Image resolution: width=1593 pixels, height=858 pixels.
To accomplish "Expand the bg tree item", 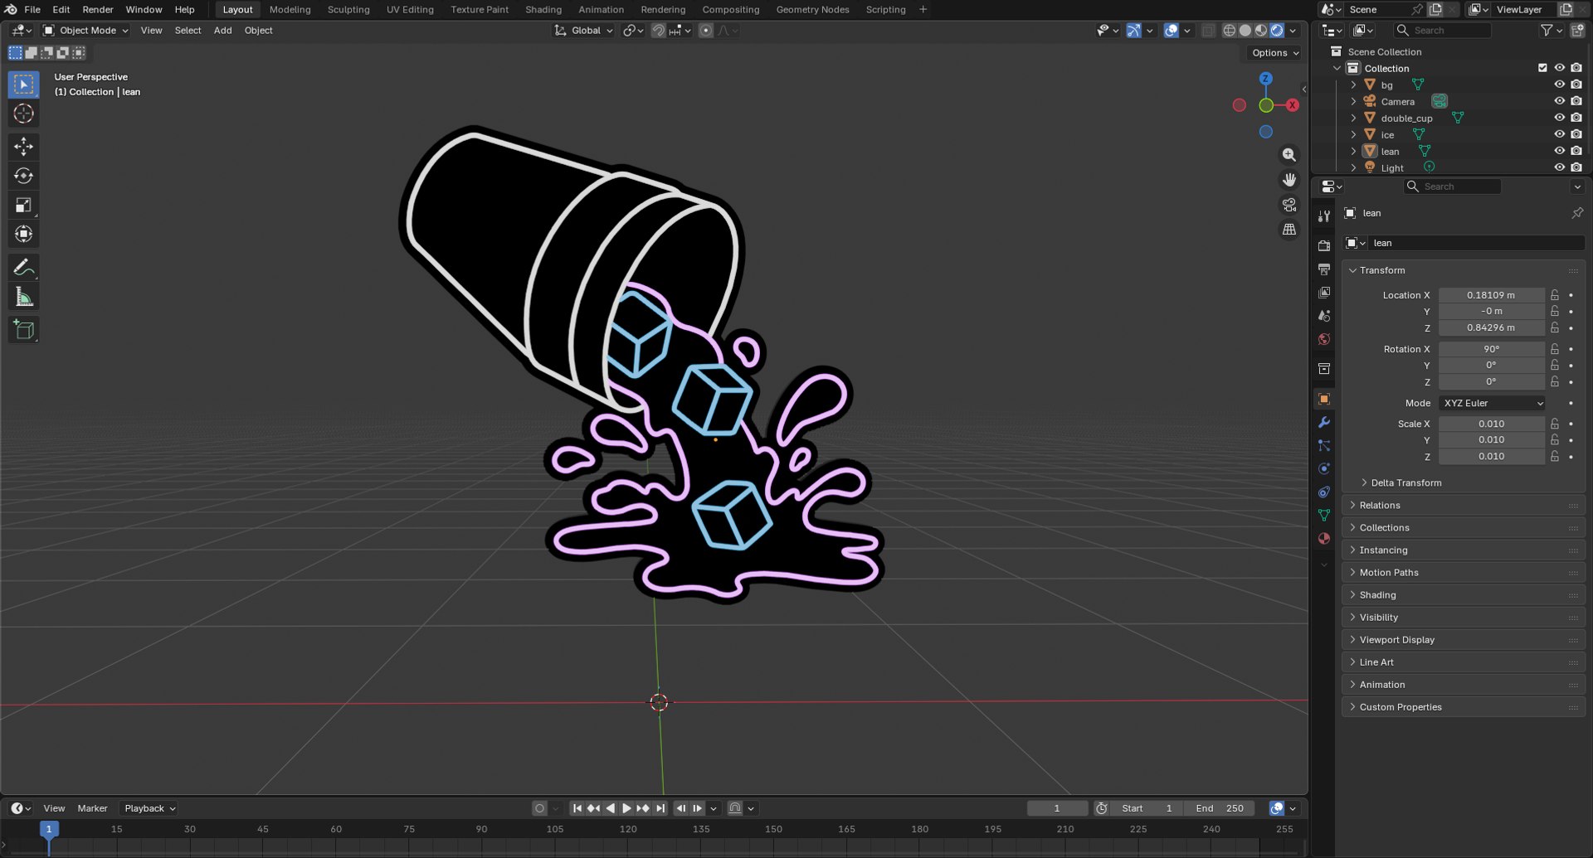I will (x=1353, y=85).
